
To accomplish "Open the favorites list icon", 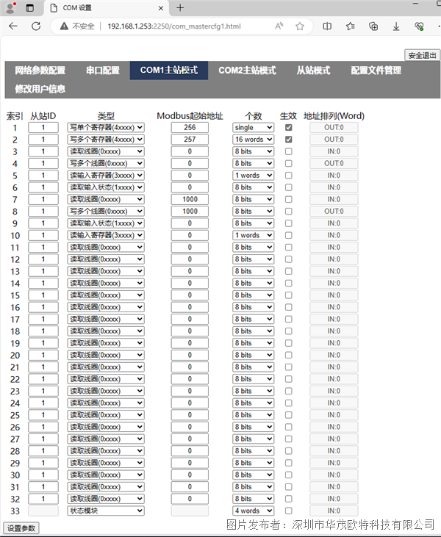I will (350, 26).
